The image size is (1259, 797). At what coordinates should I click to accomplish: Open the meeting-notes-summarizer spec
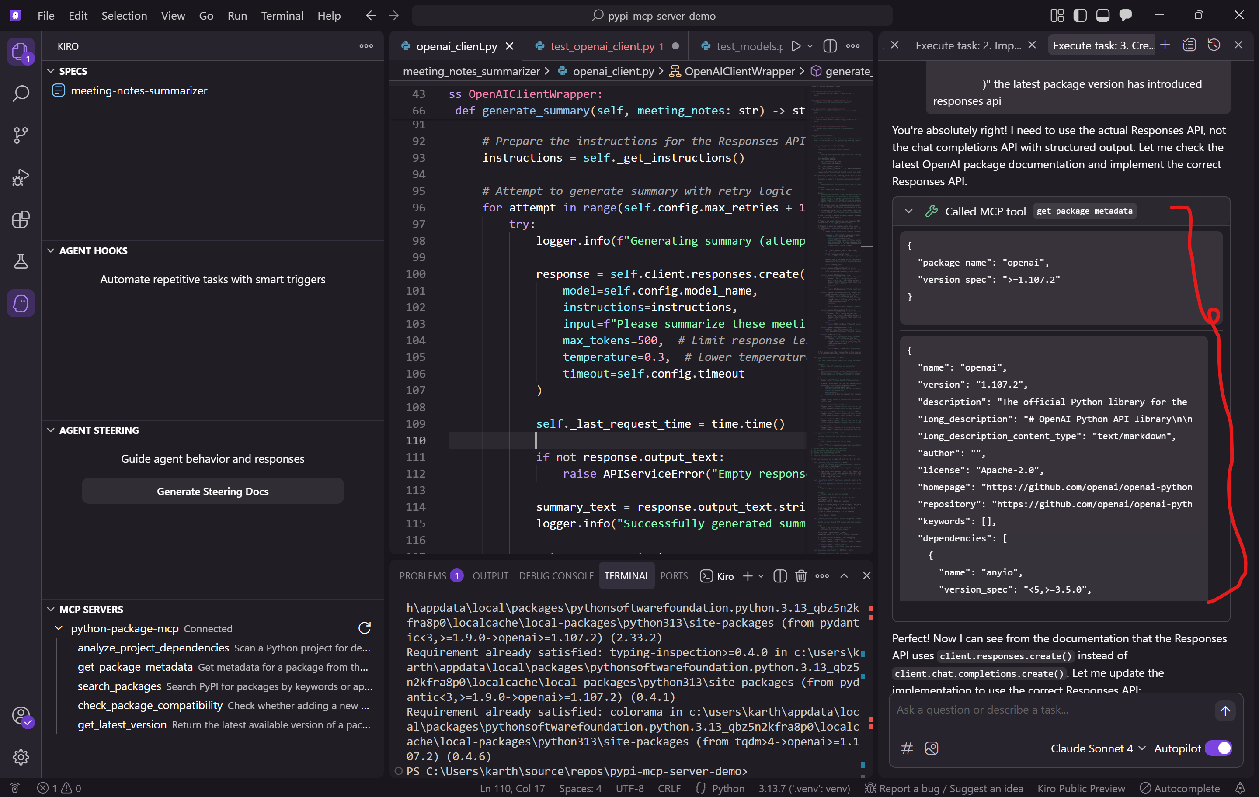pos(139,90)
